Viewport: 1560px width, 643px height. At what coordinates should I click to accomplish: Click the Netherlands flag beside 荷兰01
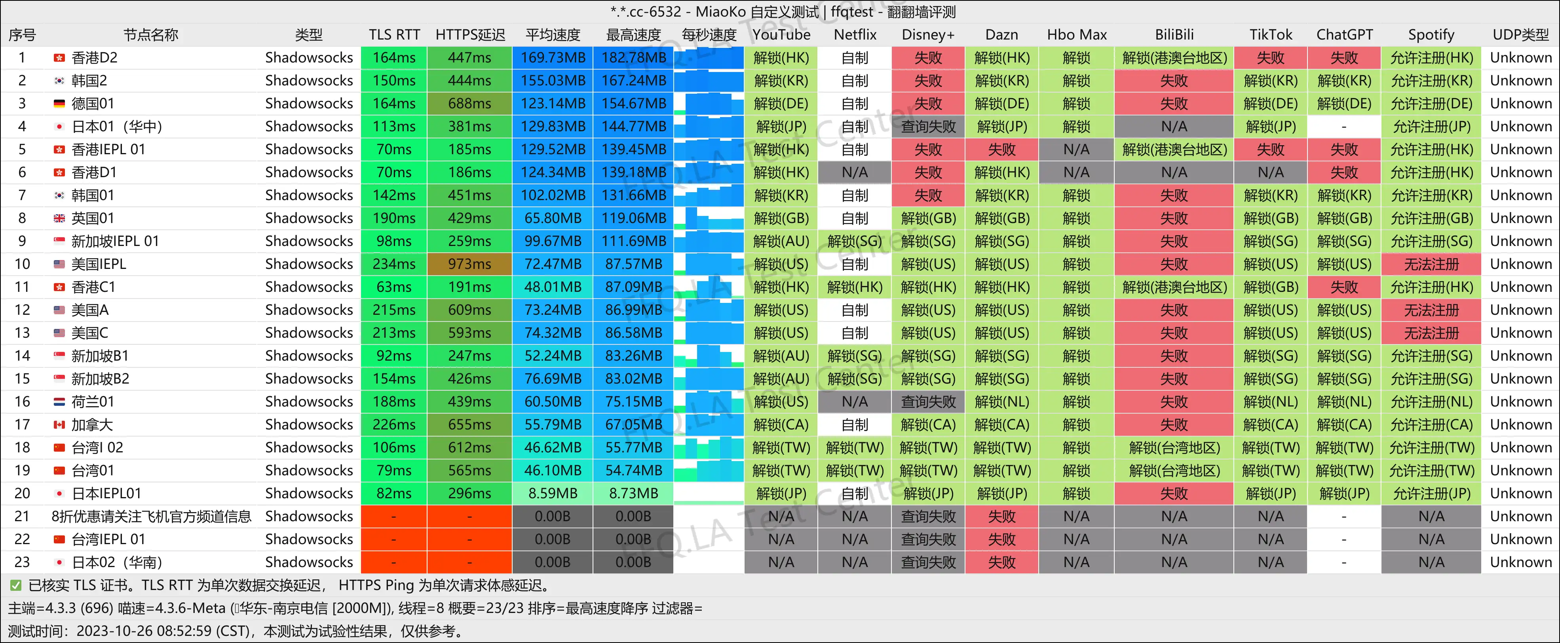(59, 402)
